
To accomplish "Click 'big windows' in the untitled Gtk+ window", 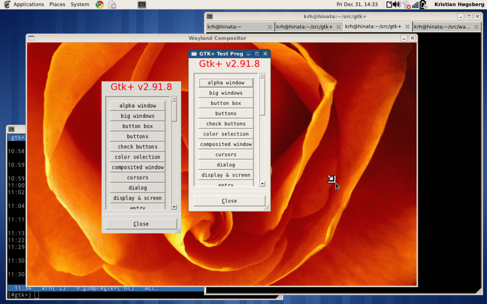I will (x=137, y=116).
